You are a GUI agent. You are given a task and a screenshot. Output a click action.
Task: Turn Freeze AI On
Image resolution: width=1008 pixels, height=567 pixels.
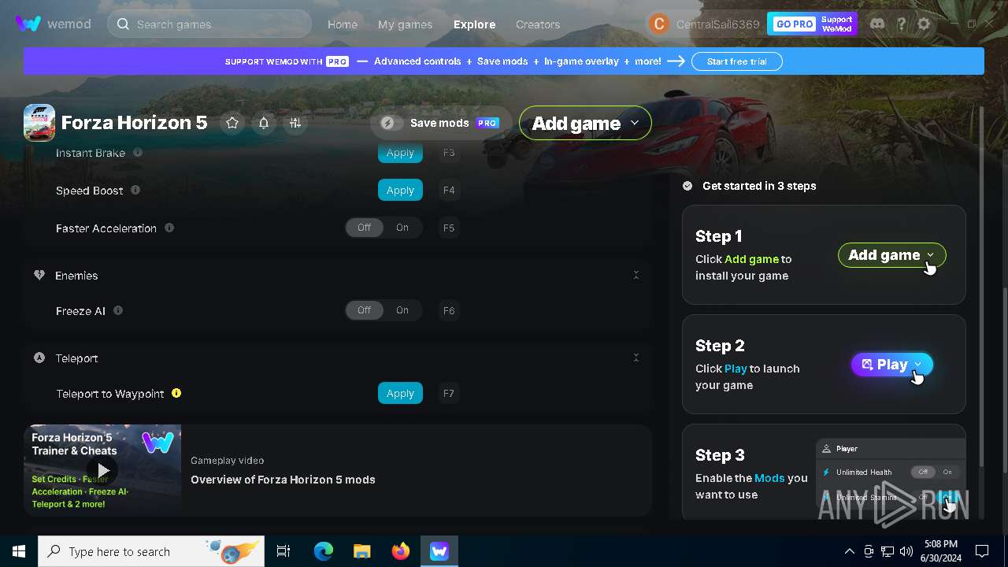[x=402, y=310]
